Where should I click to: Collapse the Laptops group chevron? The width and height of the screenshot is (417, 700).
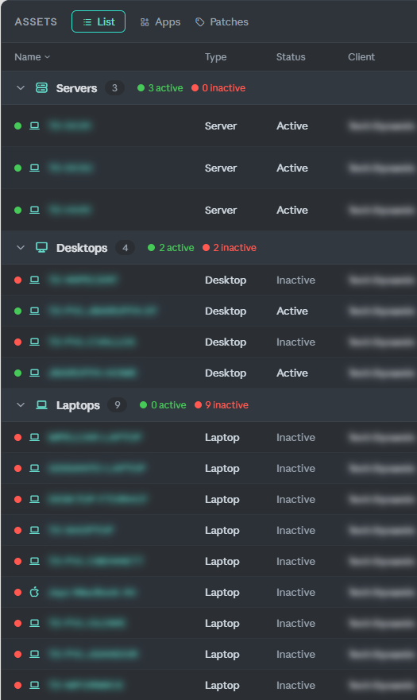pyautogui.click(x=21, y=405)
